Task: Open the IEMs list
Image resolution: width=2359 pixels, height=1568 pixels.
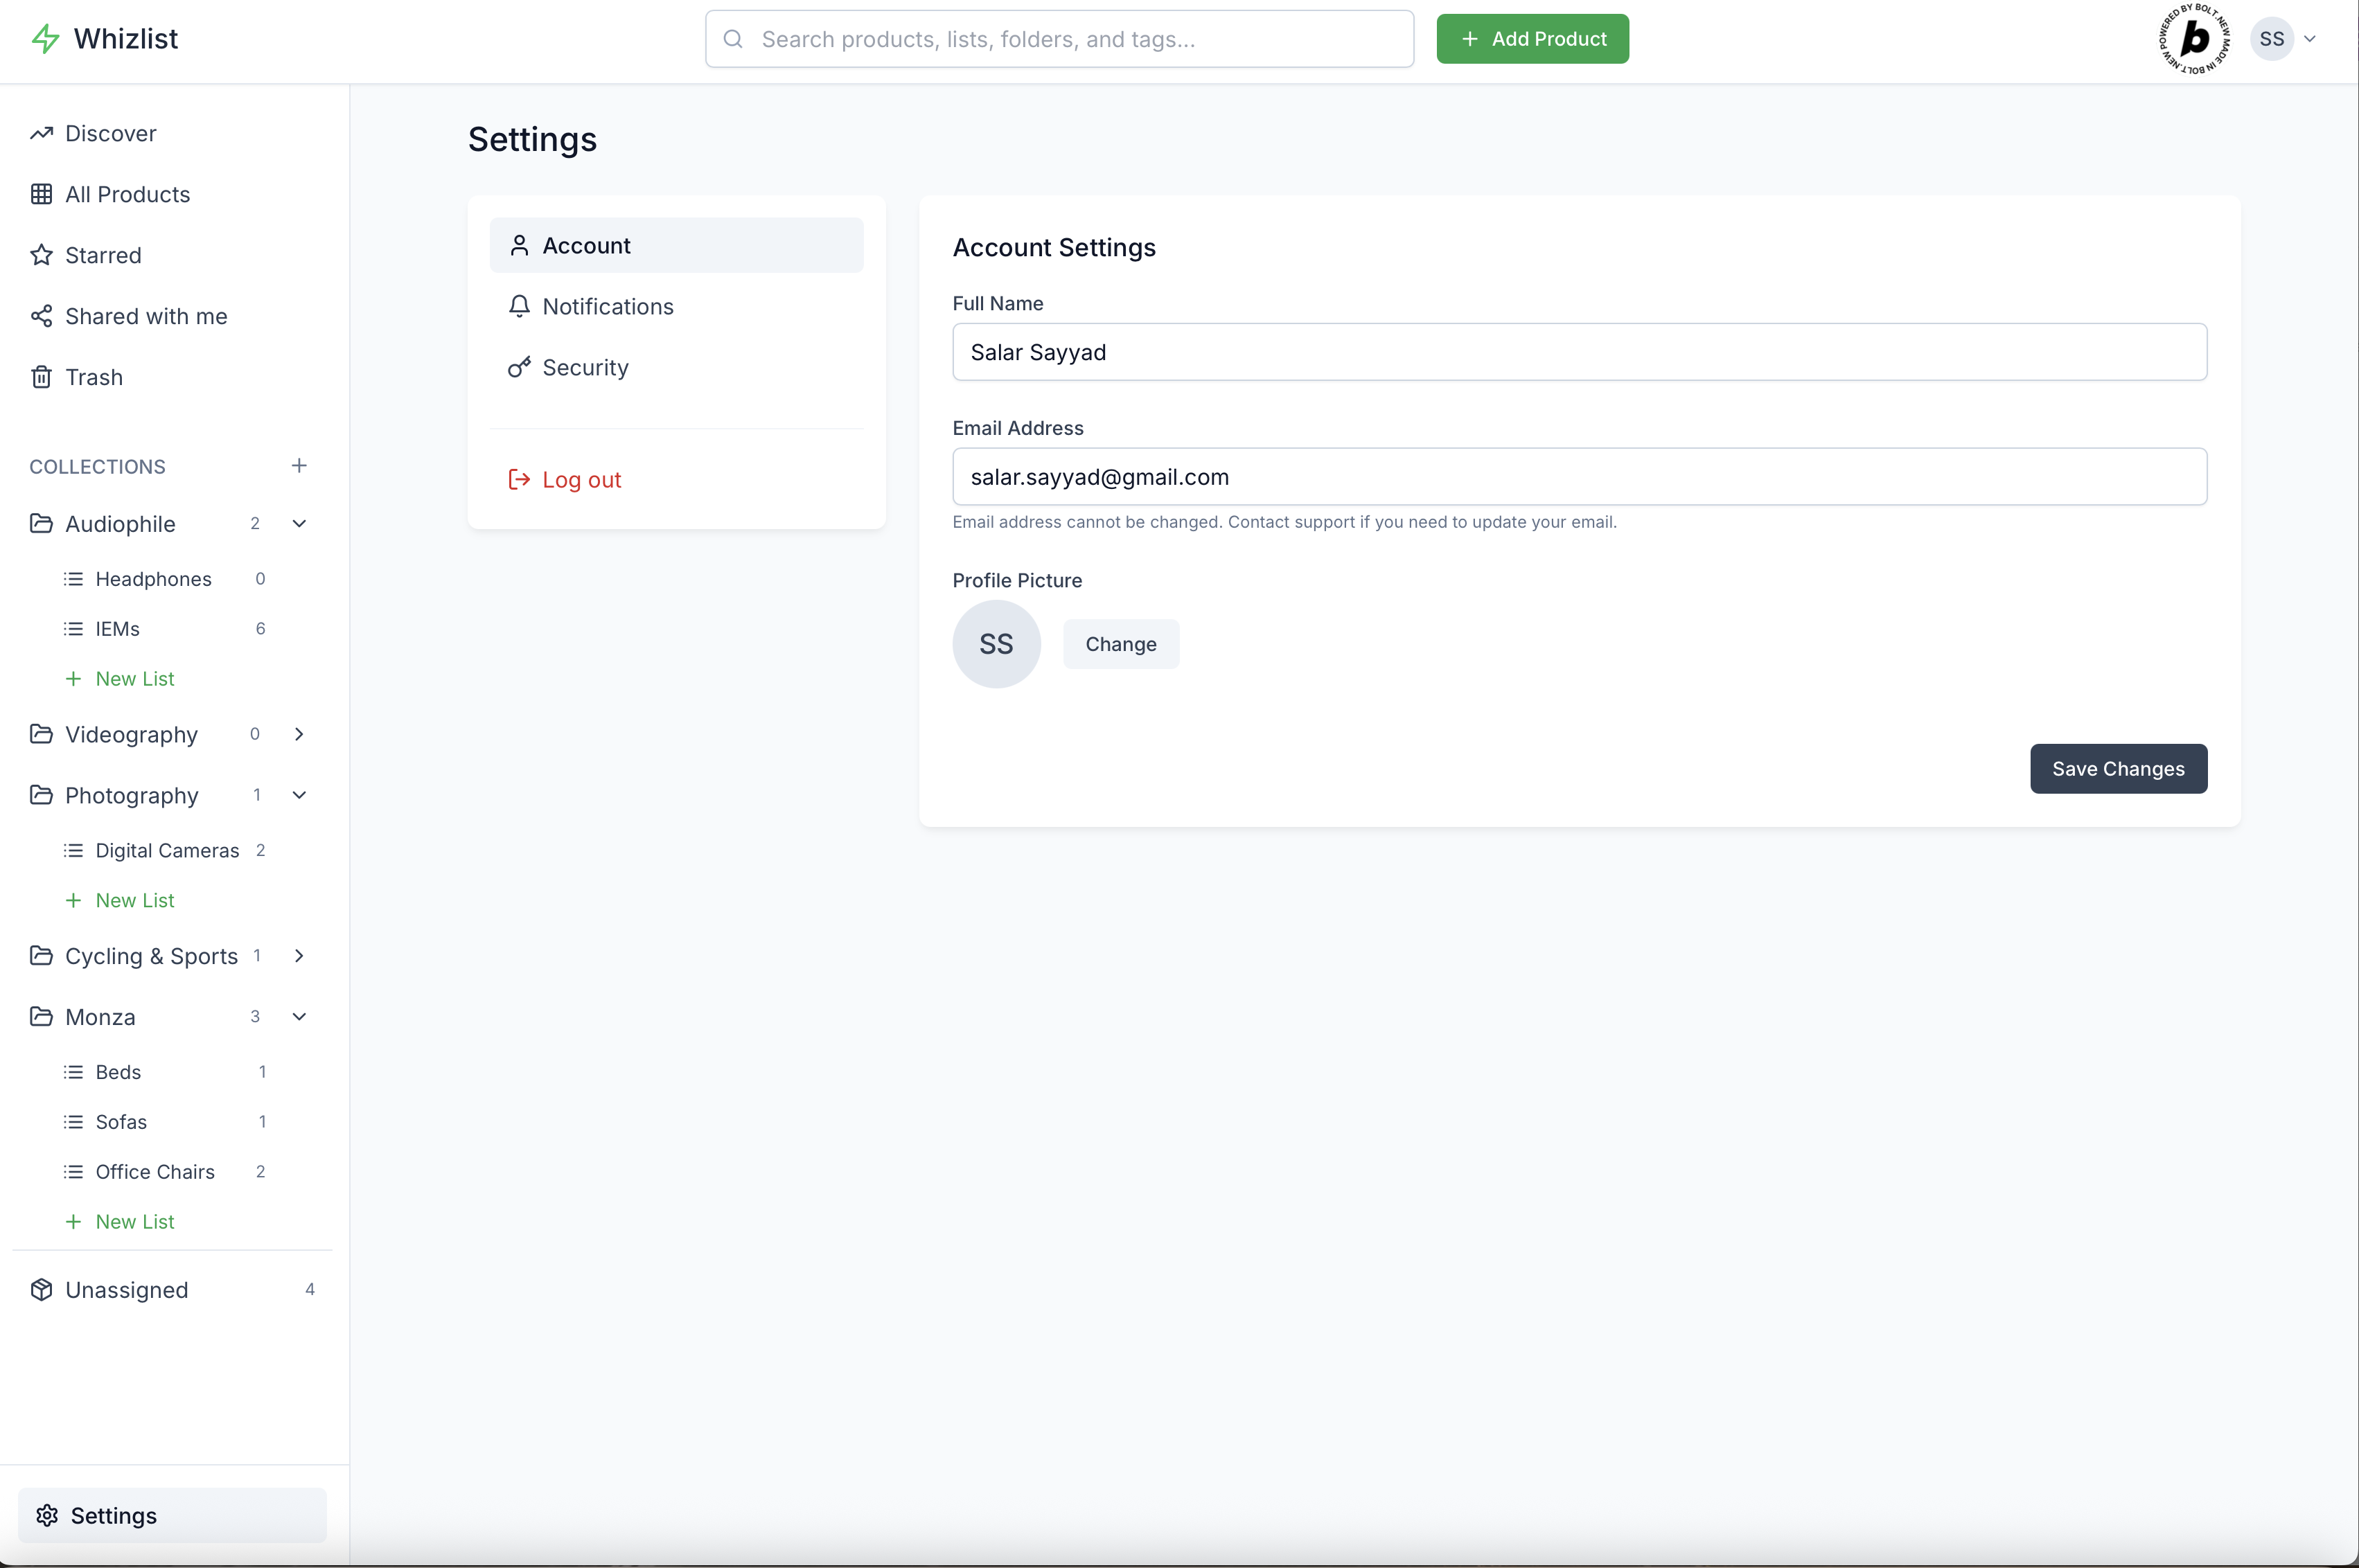Action: [117, 629]
